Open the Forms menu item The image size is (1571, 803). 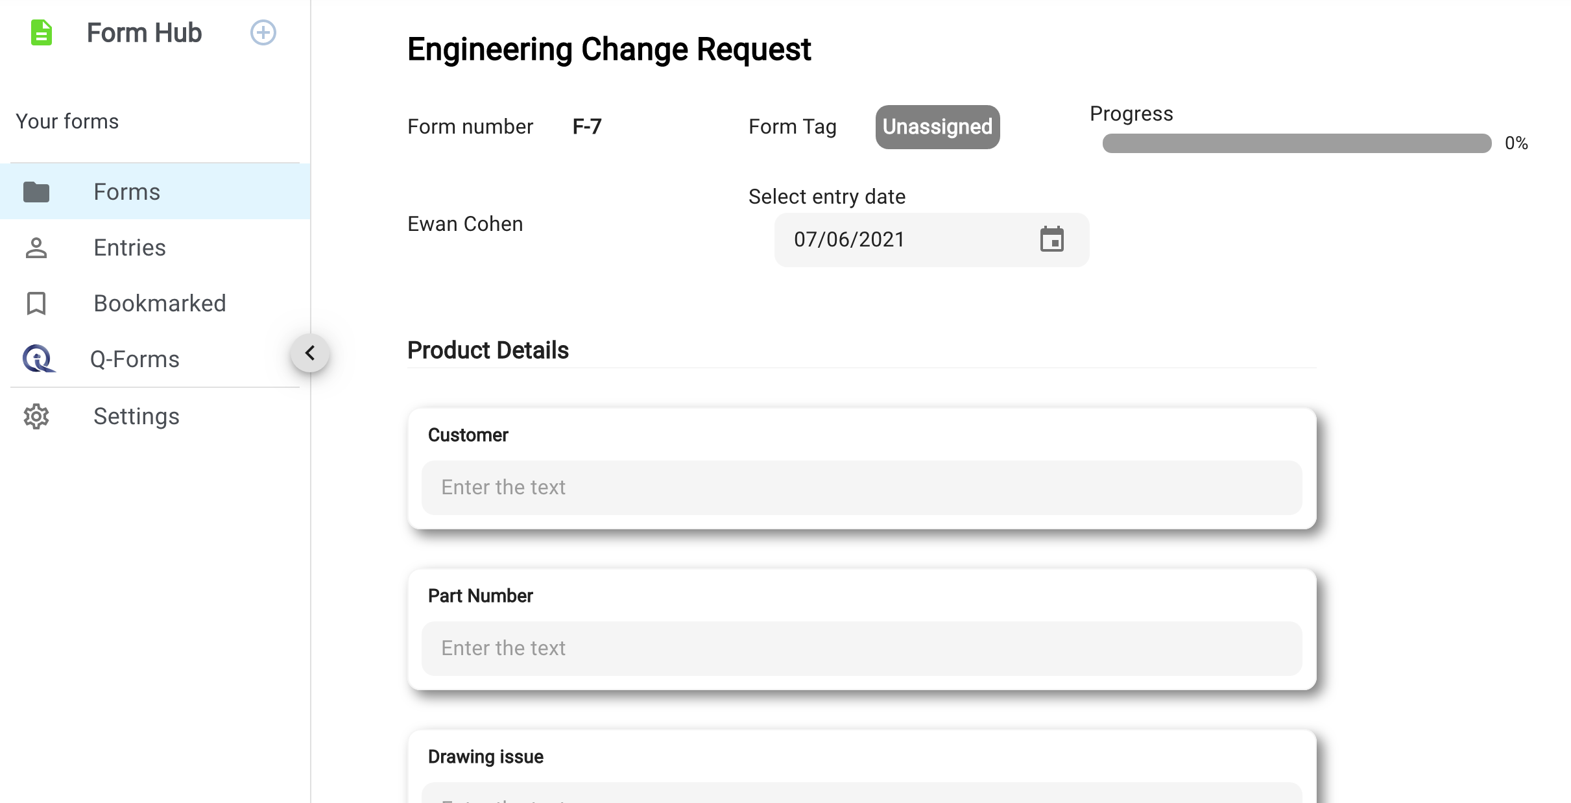click(x=127, y=192)
